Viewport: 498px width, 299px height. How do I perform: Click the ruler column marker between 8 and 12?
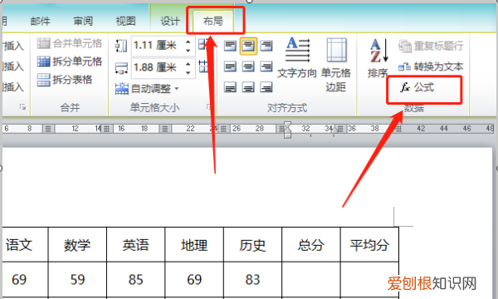click(48, 129)
